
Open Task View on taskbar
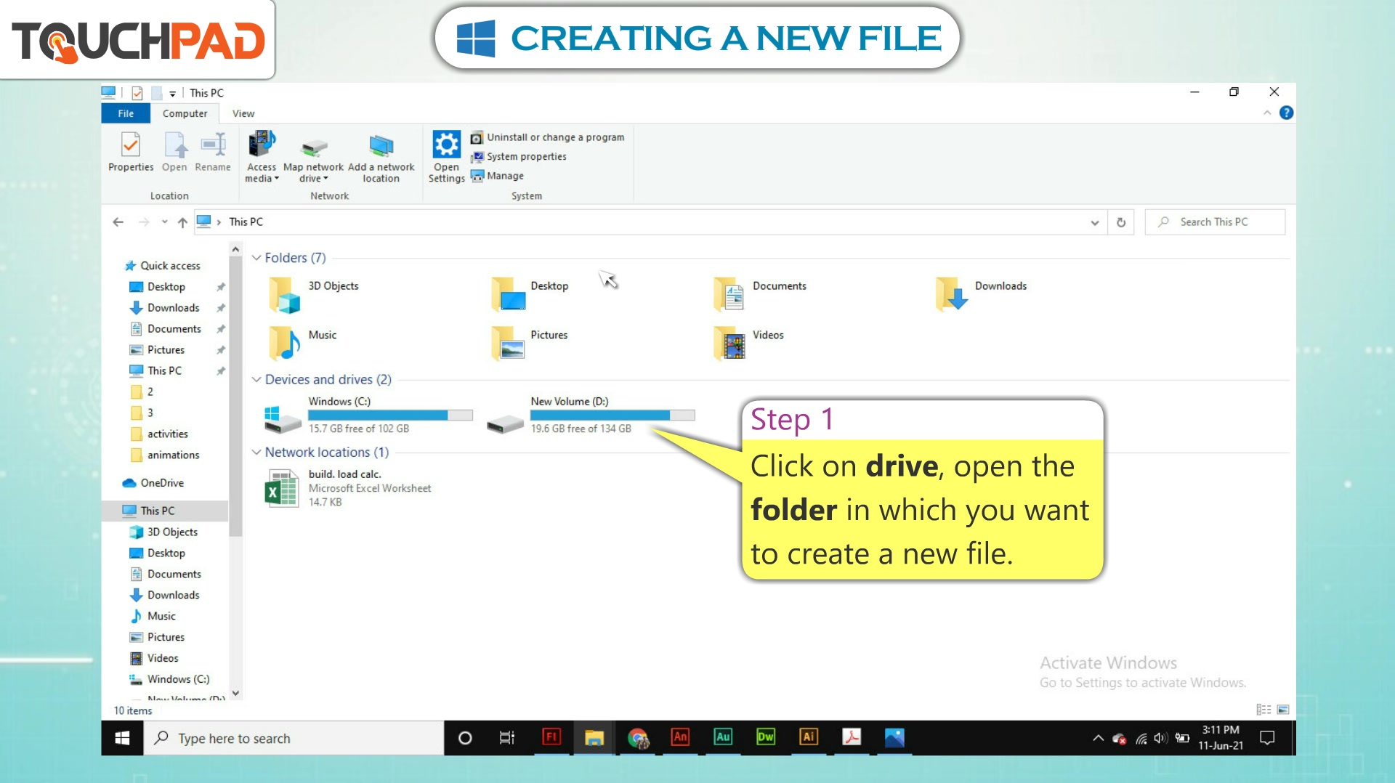[x=507, y=738]
